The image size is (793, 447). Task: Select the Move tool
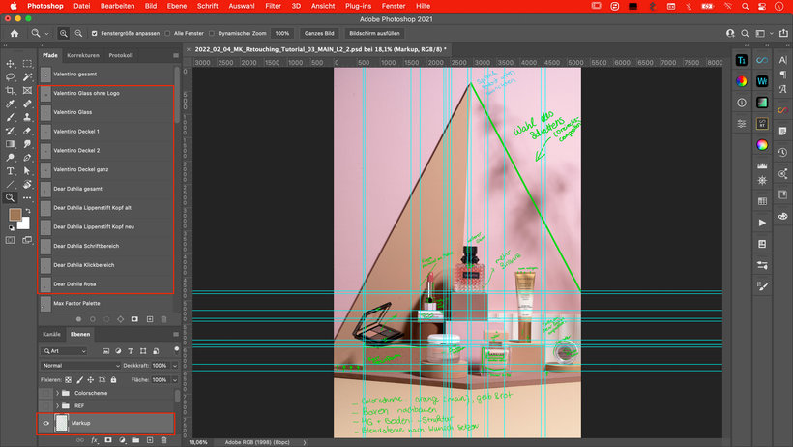10,64
